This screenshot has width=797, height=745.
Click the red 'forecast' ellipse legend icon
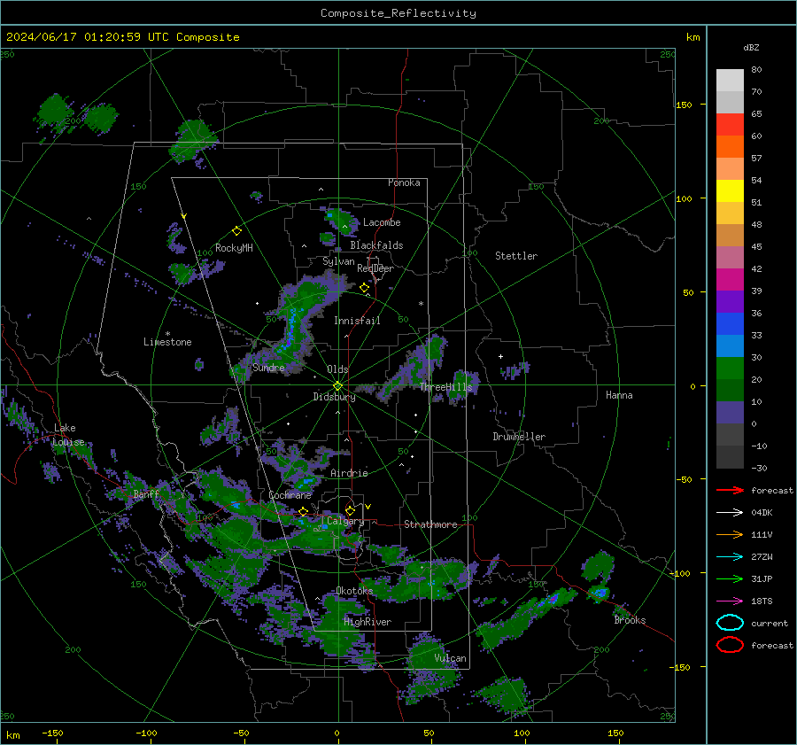[x=730, y=645]
